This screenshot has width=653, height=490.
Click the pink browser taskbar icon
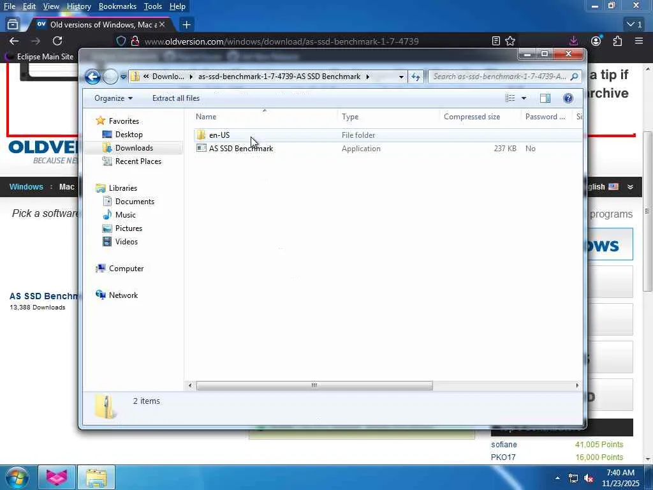pyautogui.click(x=57, y=477)
